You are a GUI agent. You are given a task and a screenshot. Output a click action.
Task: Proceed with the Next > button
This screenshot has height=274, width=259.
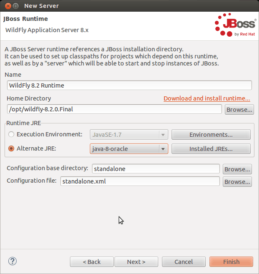tap(136, 262)
